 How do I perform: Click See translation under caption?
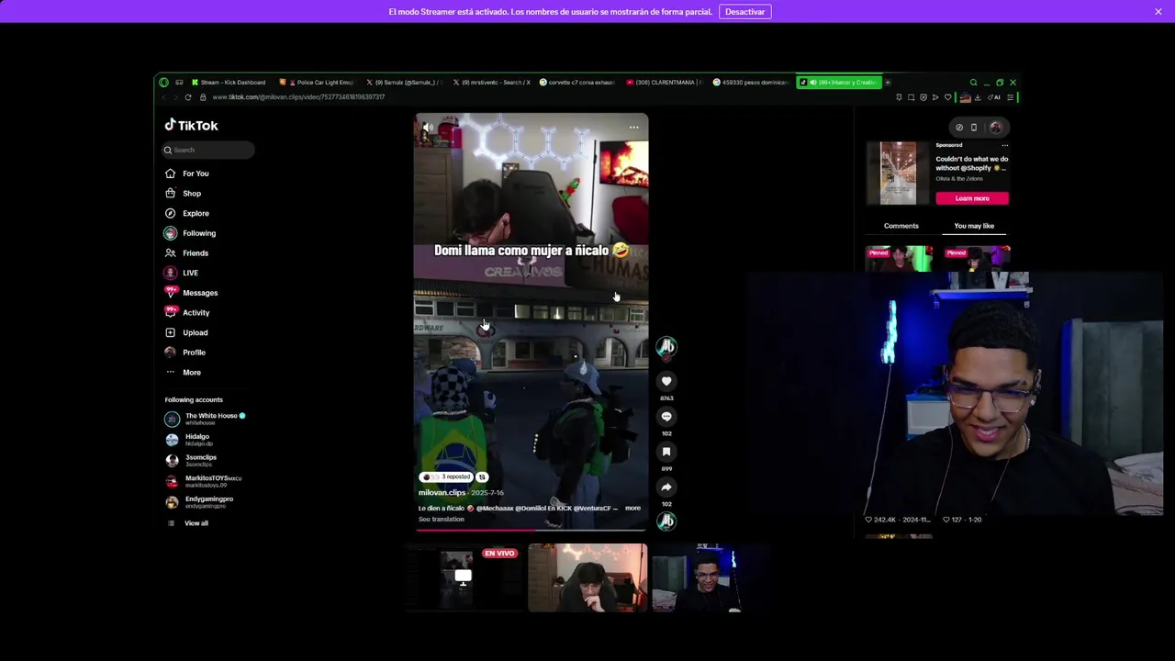click(442, 520)
